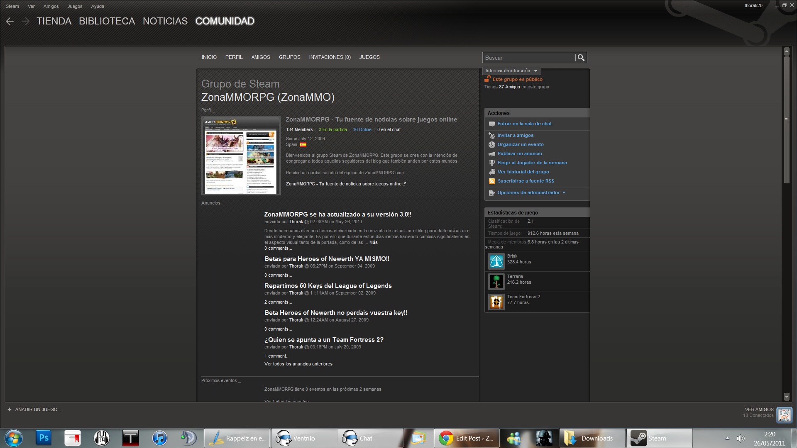
Task: Click the back navigation arrow
Action: (10, 21)
